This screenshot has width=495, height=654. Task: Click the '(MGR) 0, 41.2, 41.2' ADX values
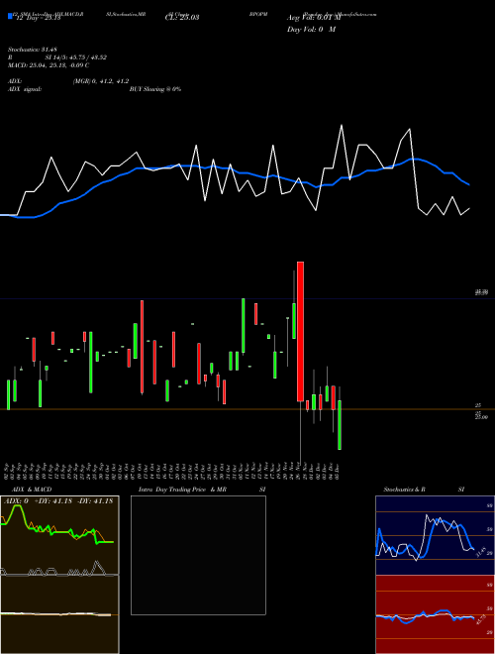[100, 81]
